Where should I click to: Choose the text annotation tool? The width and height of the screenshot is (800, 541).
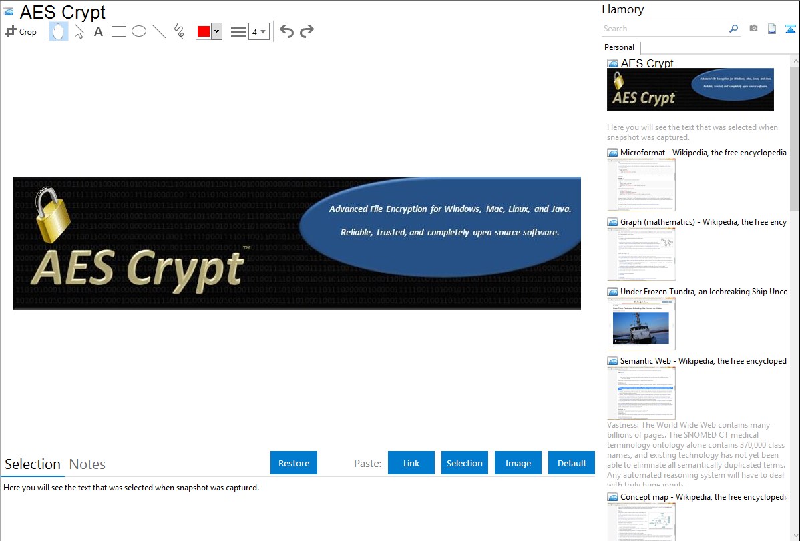coord(98,31)
